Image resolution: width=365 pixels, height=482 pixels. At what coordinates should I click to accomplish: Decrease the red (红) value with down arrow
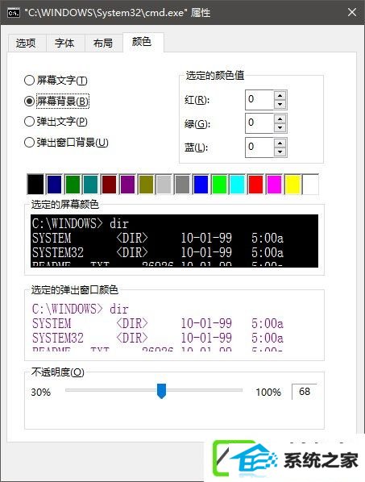(x=280, y=105)
